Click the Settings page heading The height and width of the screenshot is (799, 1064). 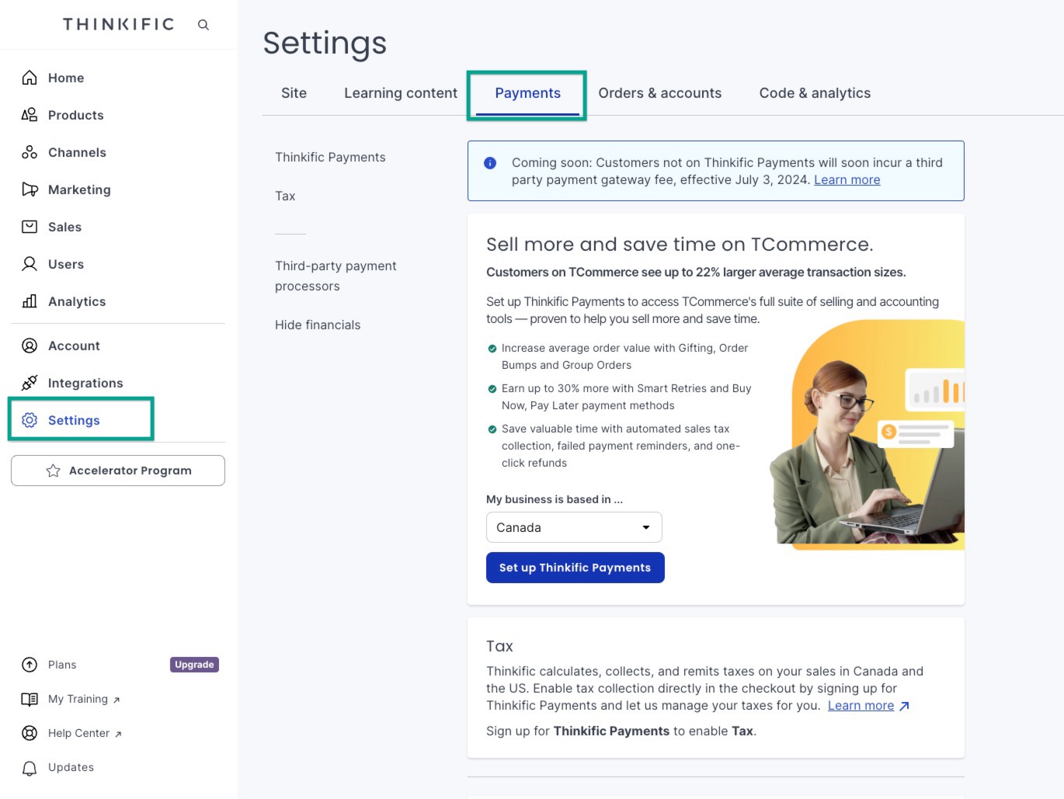[x=325, y=43]
